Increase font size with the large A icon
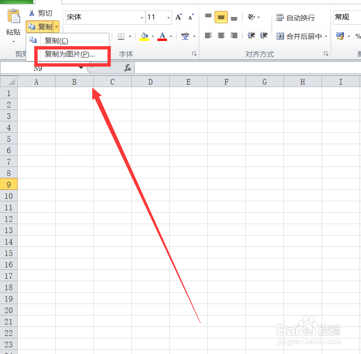Image resolution: width=361 pixels, height=354 pixels. click(x=179, y=17)
